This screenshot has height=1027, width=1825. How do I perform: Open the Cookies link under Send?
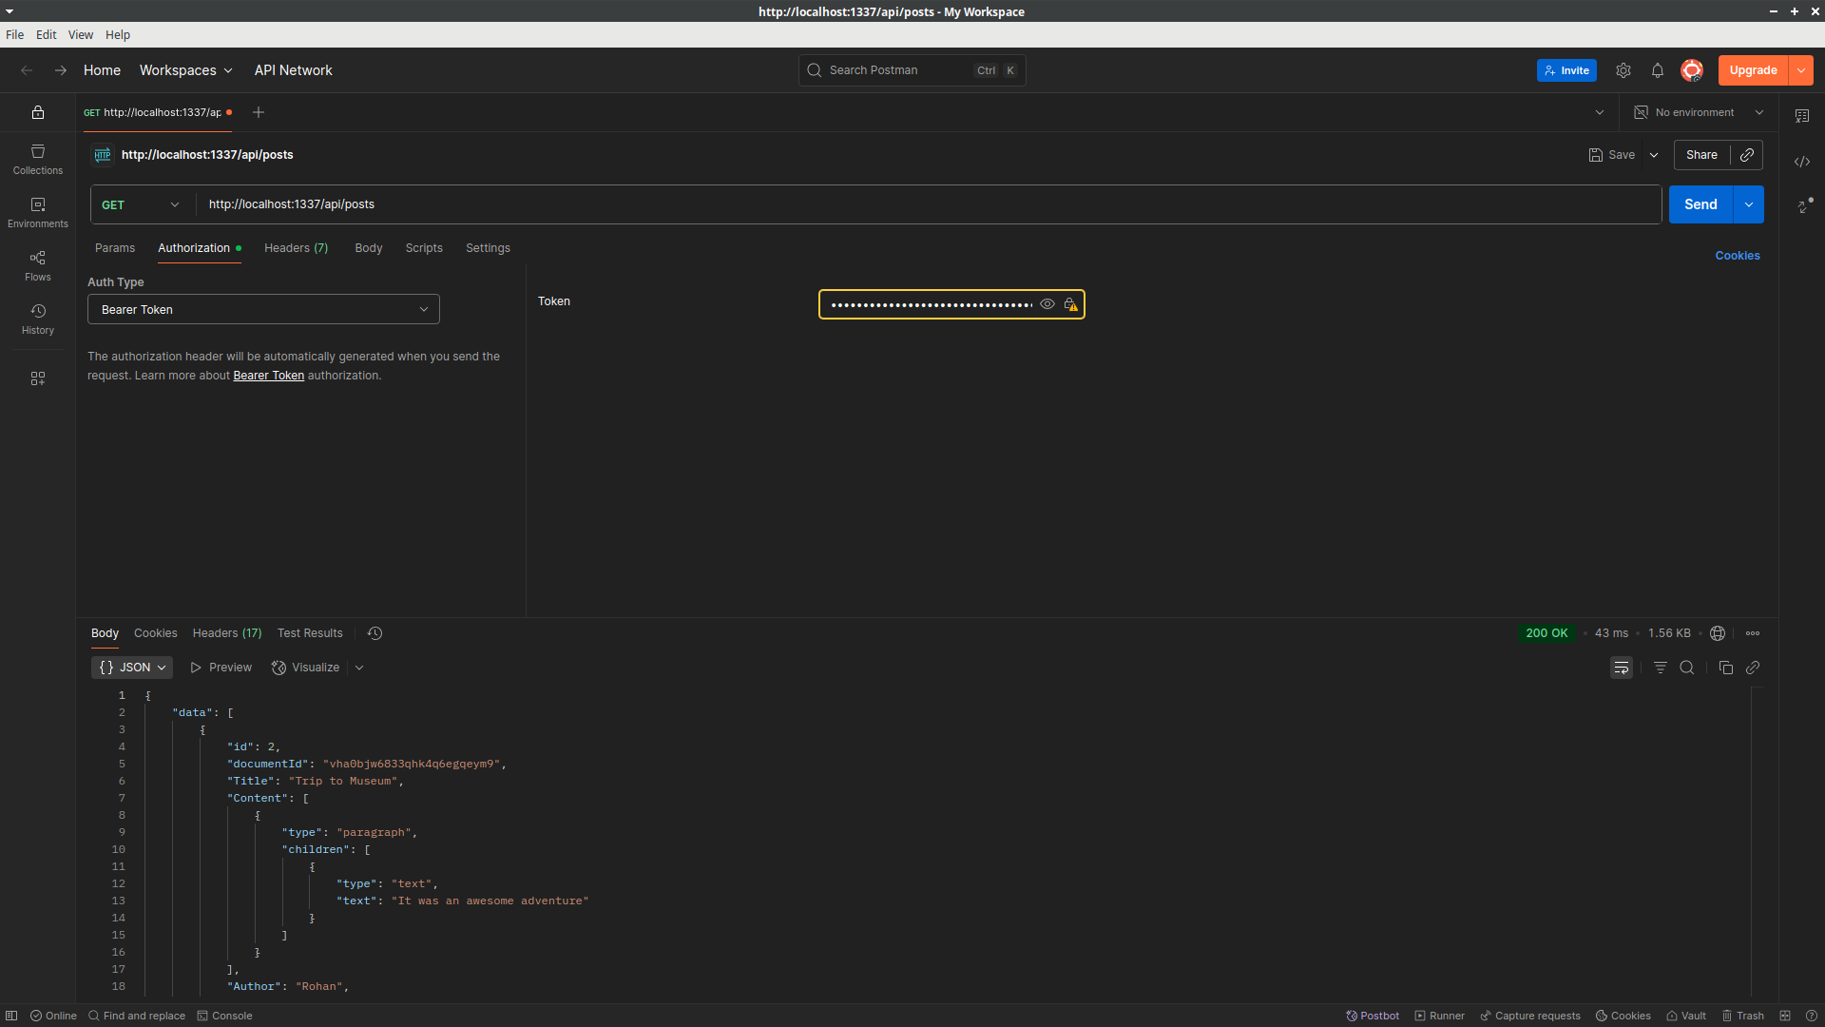[1738, 256]
